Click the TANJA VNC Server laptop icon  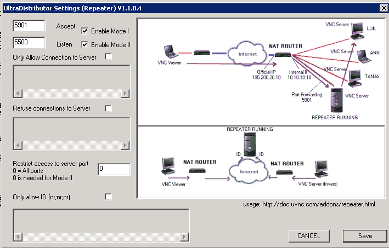click(356, 77)
